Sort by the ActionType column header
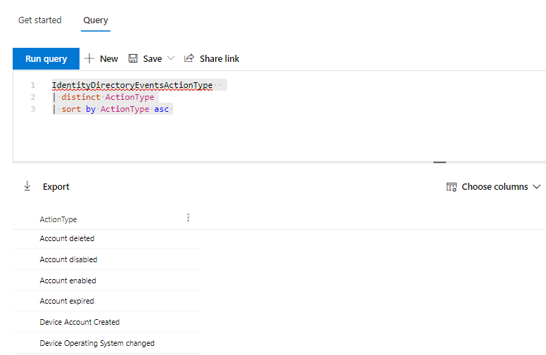Image resolution: width=546 pixels, height=355 pixels. [58, 219]
